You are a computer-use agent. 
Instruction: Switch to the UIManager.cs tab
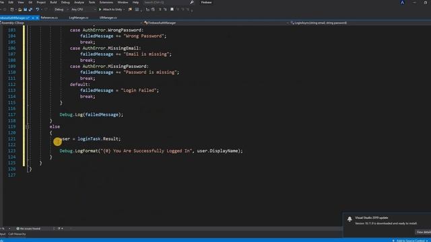point(108,17)
